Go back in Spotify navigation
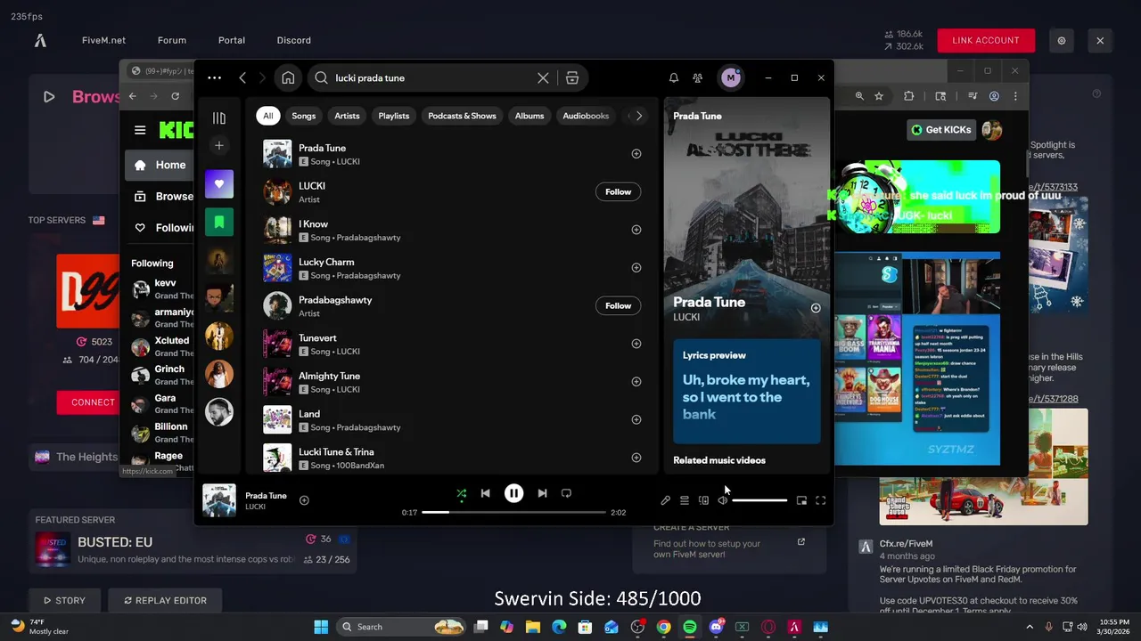The width and height of the screenshot is (1141, 641). [242, 78]
